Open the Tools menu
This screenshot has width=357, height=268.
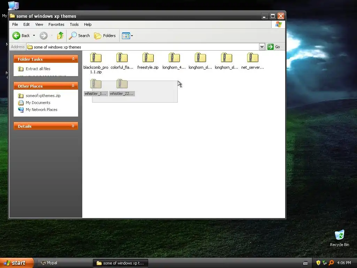tap(74, 24)
